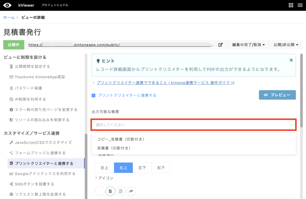The height and width of the screenshot is (199, 306).
Task: Choose the solid PDF file icon
Action: pyautogui.click(x=110, y=191)
